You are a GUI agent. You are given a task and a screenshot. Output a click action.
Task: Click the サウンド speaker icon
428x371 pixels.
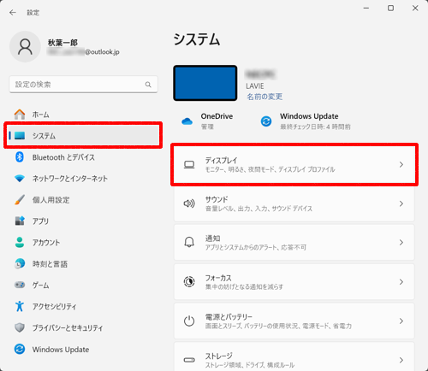[x=189, y=203]
